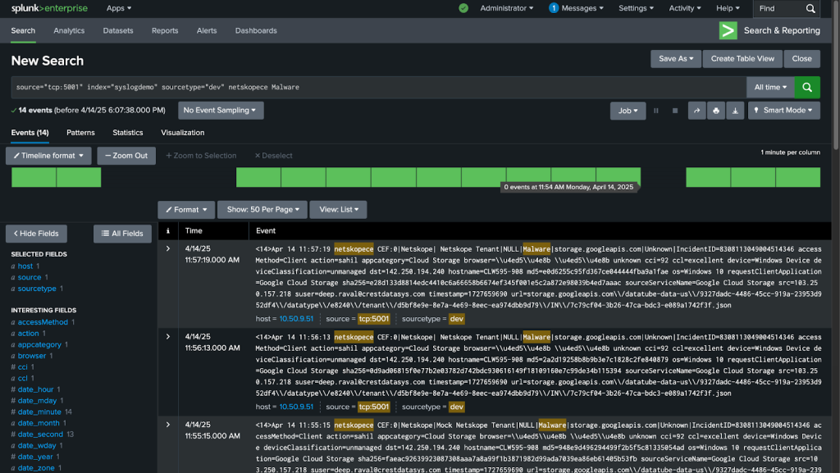Switch to the Visualization tab

click(183, 133)
